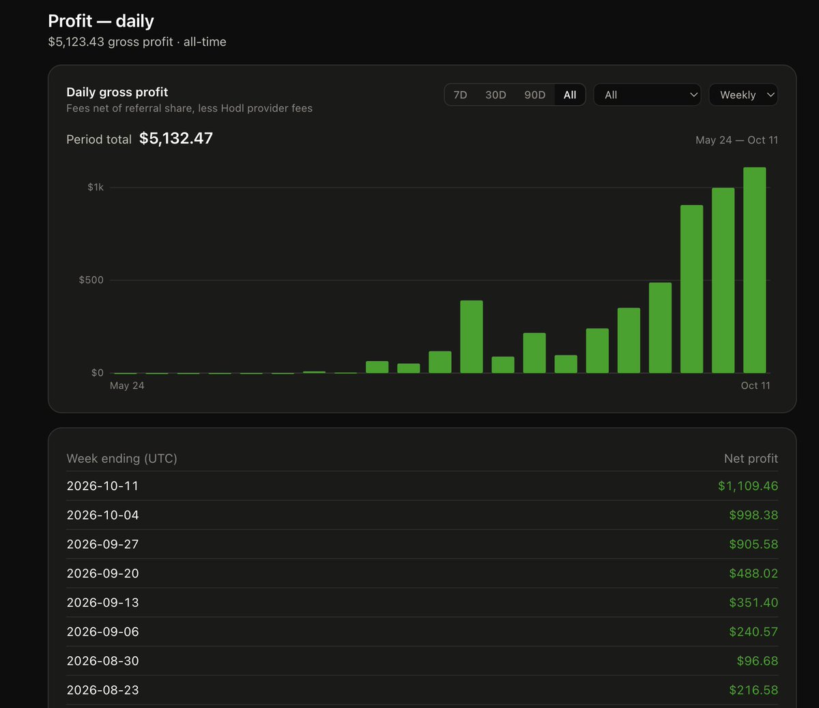Viewport: 819px width, 708px height.
Task: Select the 2026-10-04 week row date
Action: click(102, 515)
